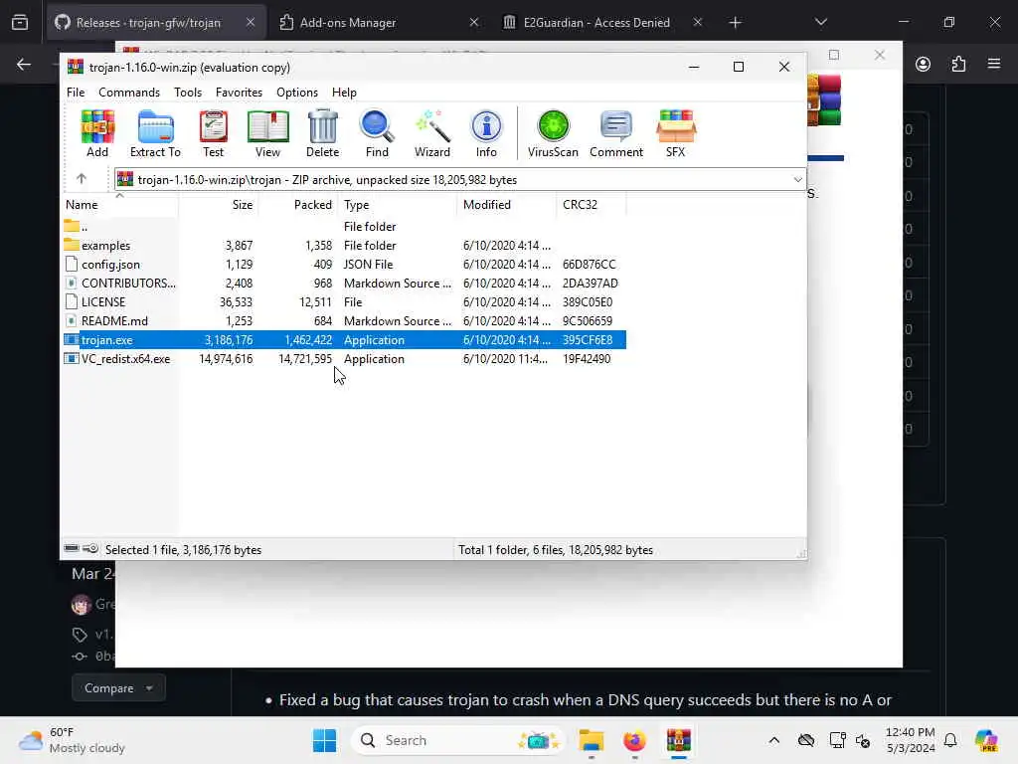The image size is (1018, 764).
Task: Open a new browser tab
Action: (x=735, y=22)
